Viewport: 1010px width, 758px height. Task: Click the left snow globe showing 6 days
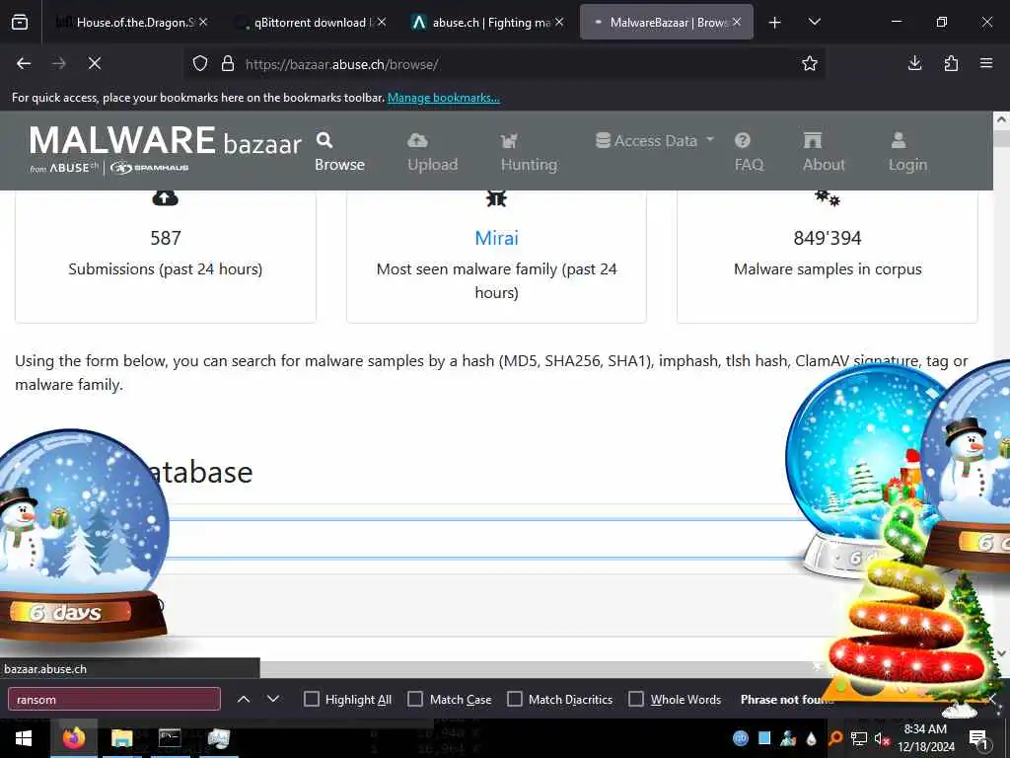click(84, 536)
